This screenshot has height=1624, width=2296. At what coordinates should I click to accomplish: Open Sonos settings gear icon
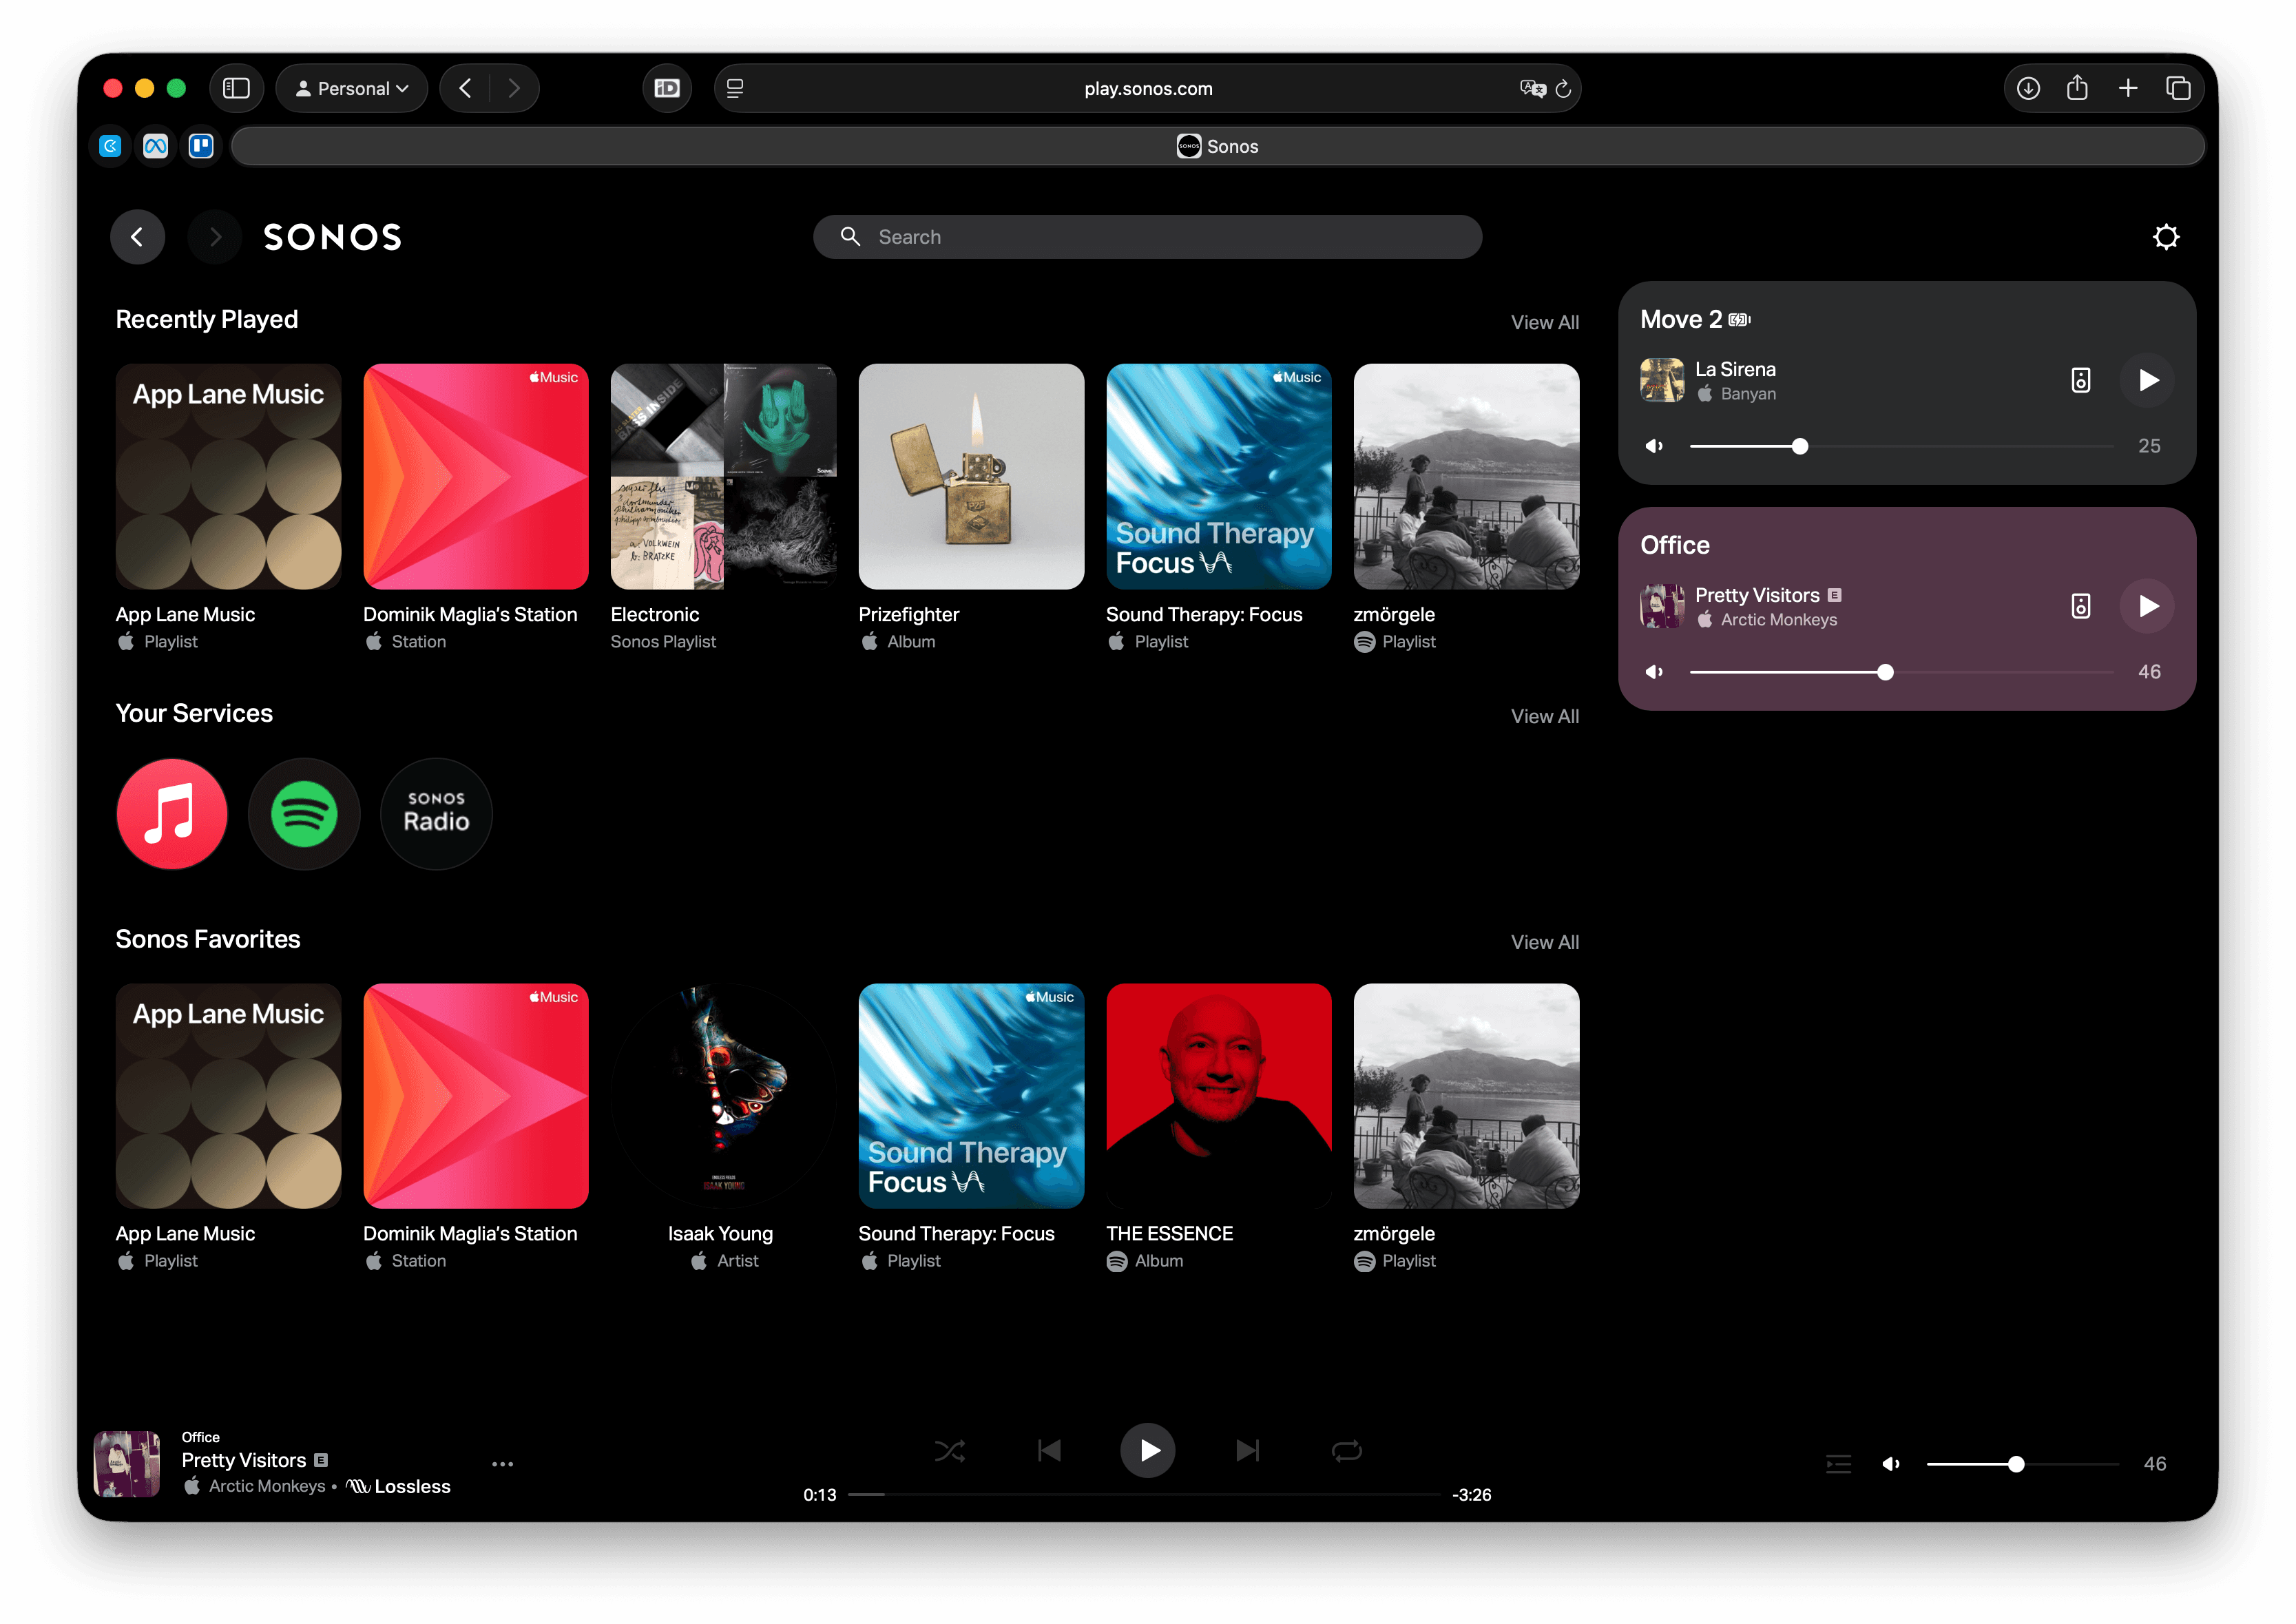(x=2165, y=237)
